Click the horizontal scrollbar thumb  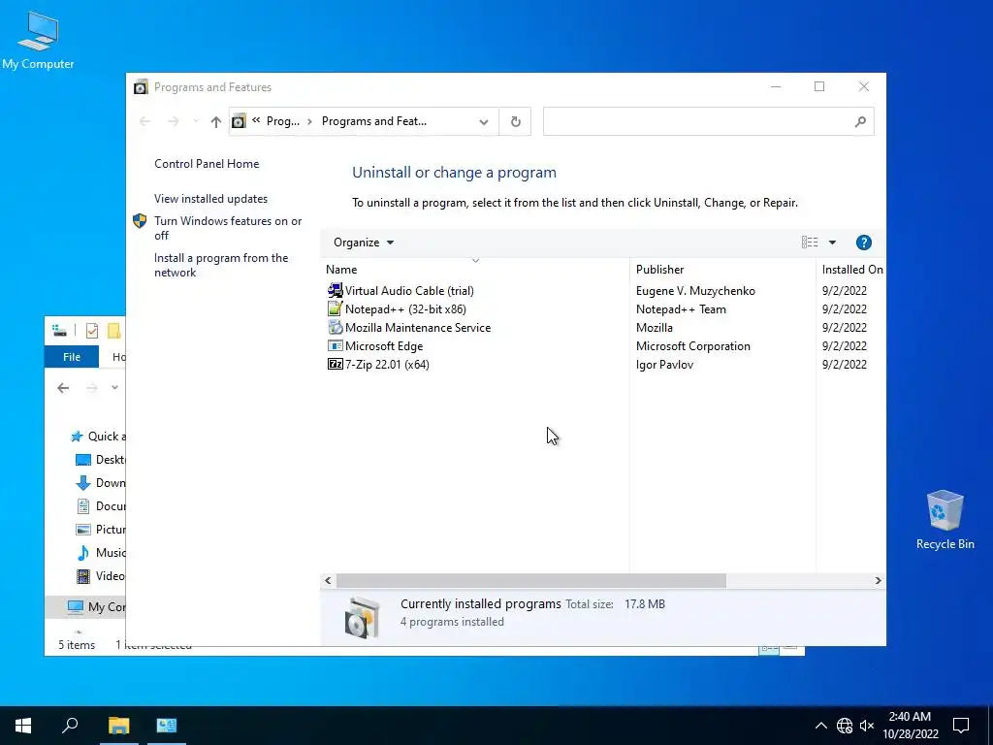click(x=531, y=580)
